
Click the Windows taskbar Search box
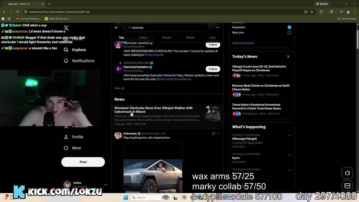point(151,198)
